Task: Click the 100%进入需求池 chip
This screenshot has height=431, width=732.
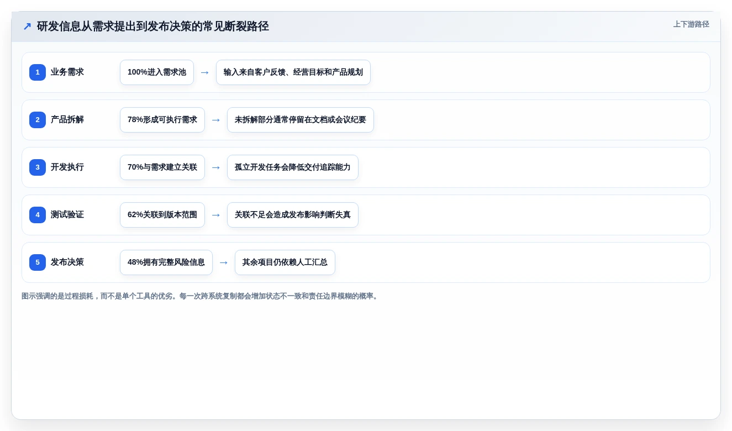Action: coord(157,72)
